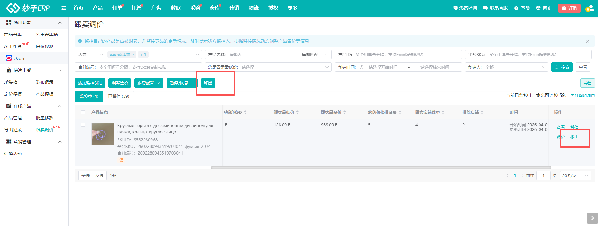Collapse the 在线产品 sidebar section
This screenshot has width=598, height=226.
(x=60, y=106)
